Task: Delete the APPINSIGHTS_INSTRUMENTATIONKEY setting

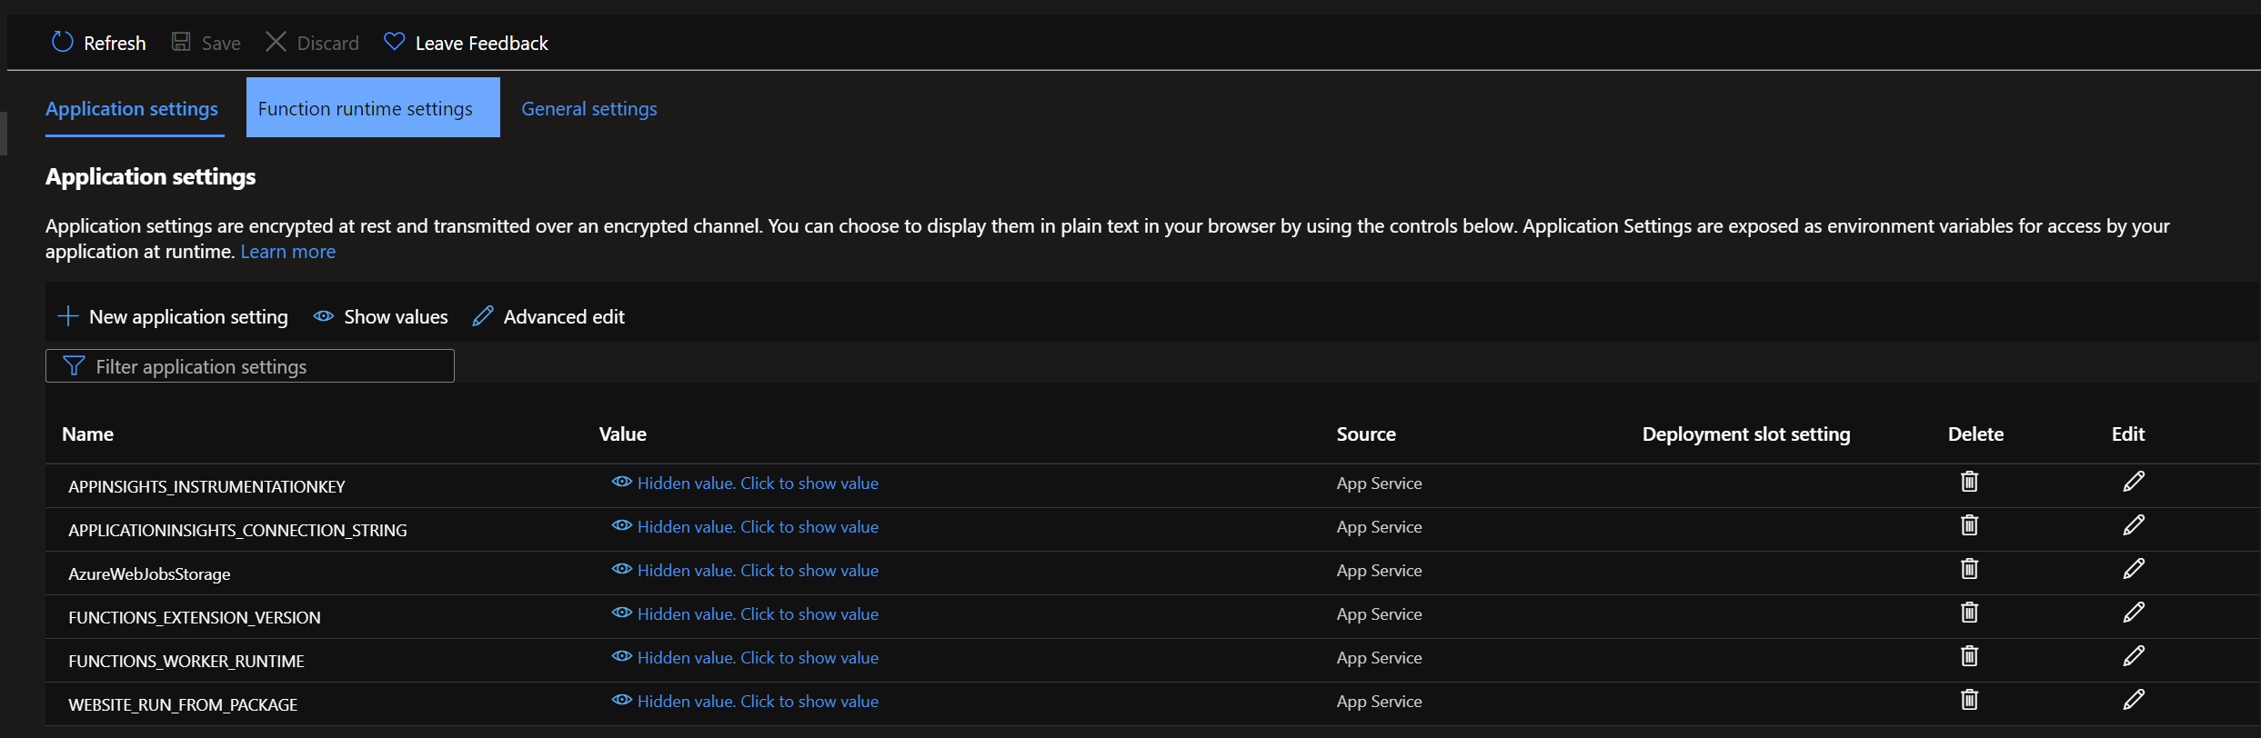Action: [1969, 482]
